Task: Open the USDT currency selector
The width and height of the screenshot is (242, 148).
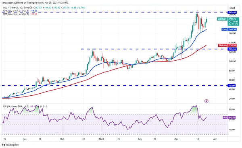Action: tap(232, 8)
